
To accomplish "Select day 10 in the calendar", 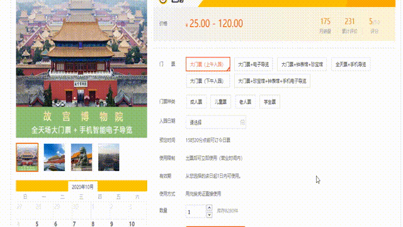I will pyautogui.click(x=132, y=224).
